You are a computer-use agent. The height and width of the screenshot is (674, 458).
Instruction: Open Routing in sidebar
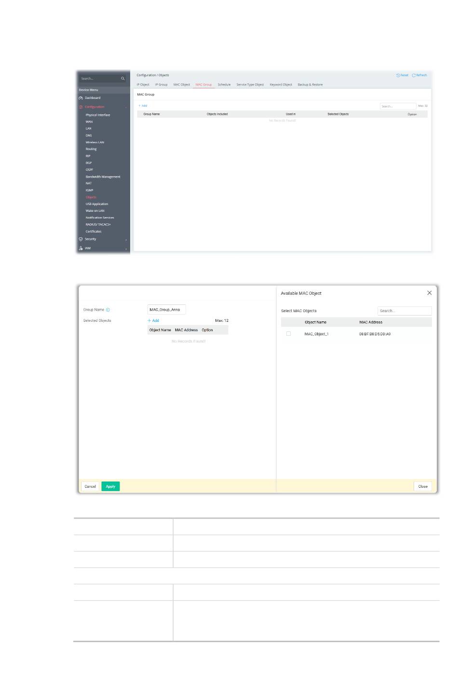tap(91, 149)
